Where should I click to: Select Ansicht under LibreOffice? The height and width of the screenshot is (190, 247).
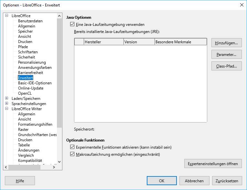coord(25,37)
